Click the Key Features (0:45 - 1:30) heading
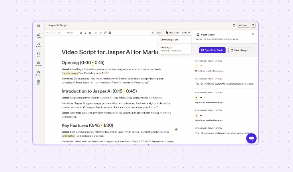The height and width of the screenshot is (172, 293). point(87,125)
